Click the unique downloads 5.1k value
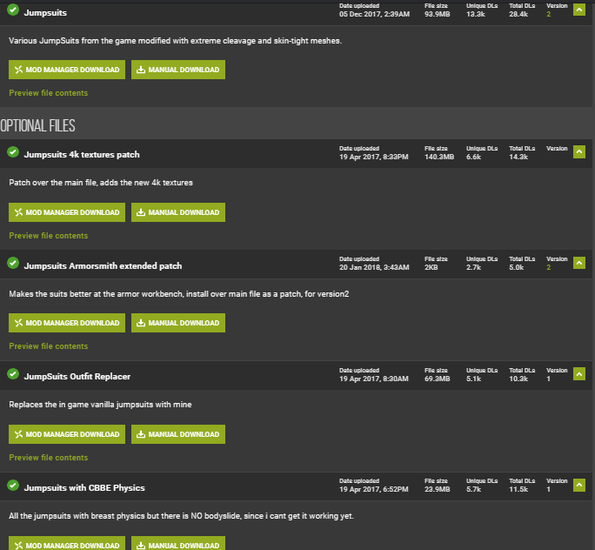595x550 pixels. pos(473,379)
